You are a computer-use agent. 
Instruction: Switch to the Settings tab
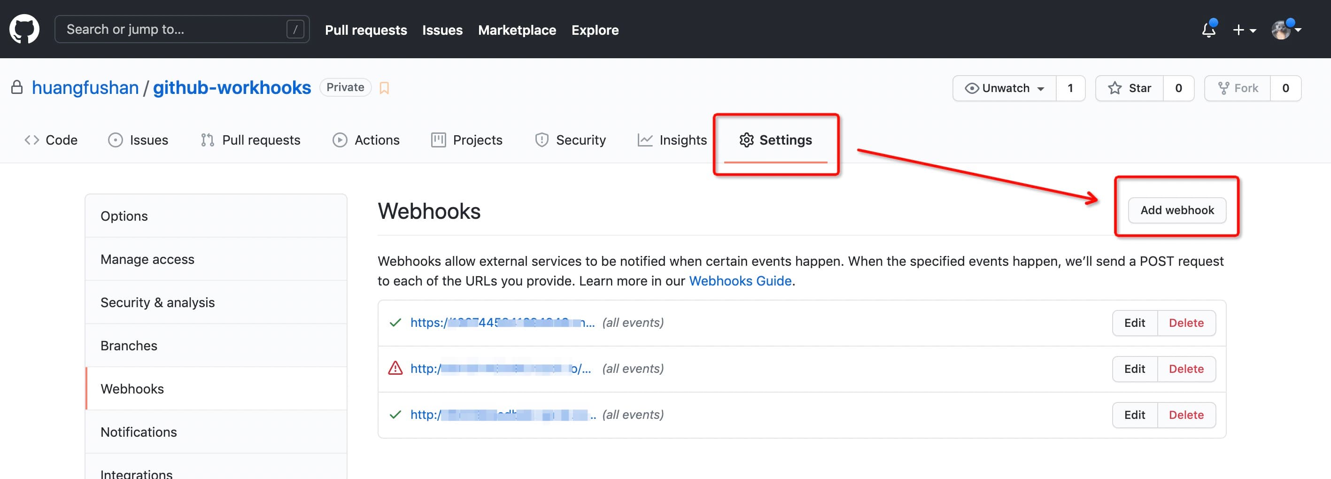pyautogui.click(x=775, y=140)
